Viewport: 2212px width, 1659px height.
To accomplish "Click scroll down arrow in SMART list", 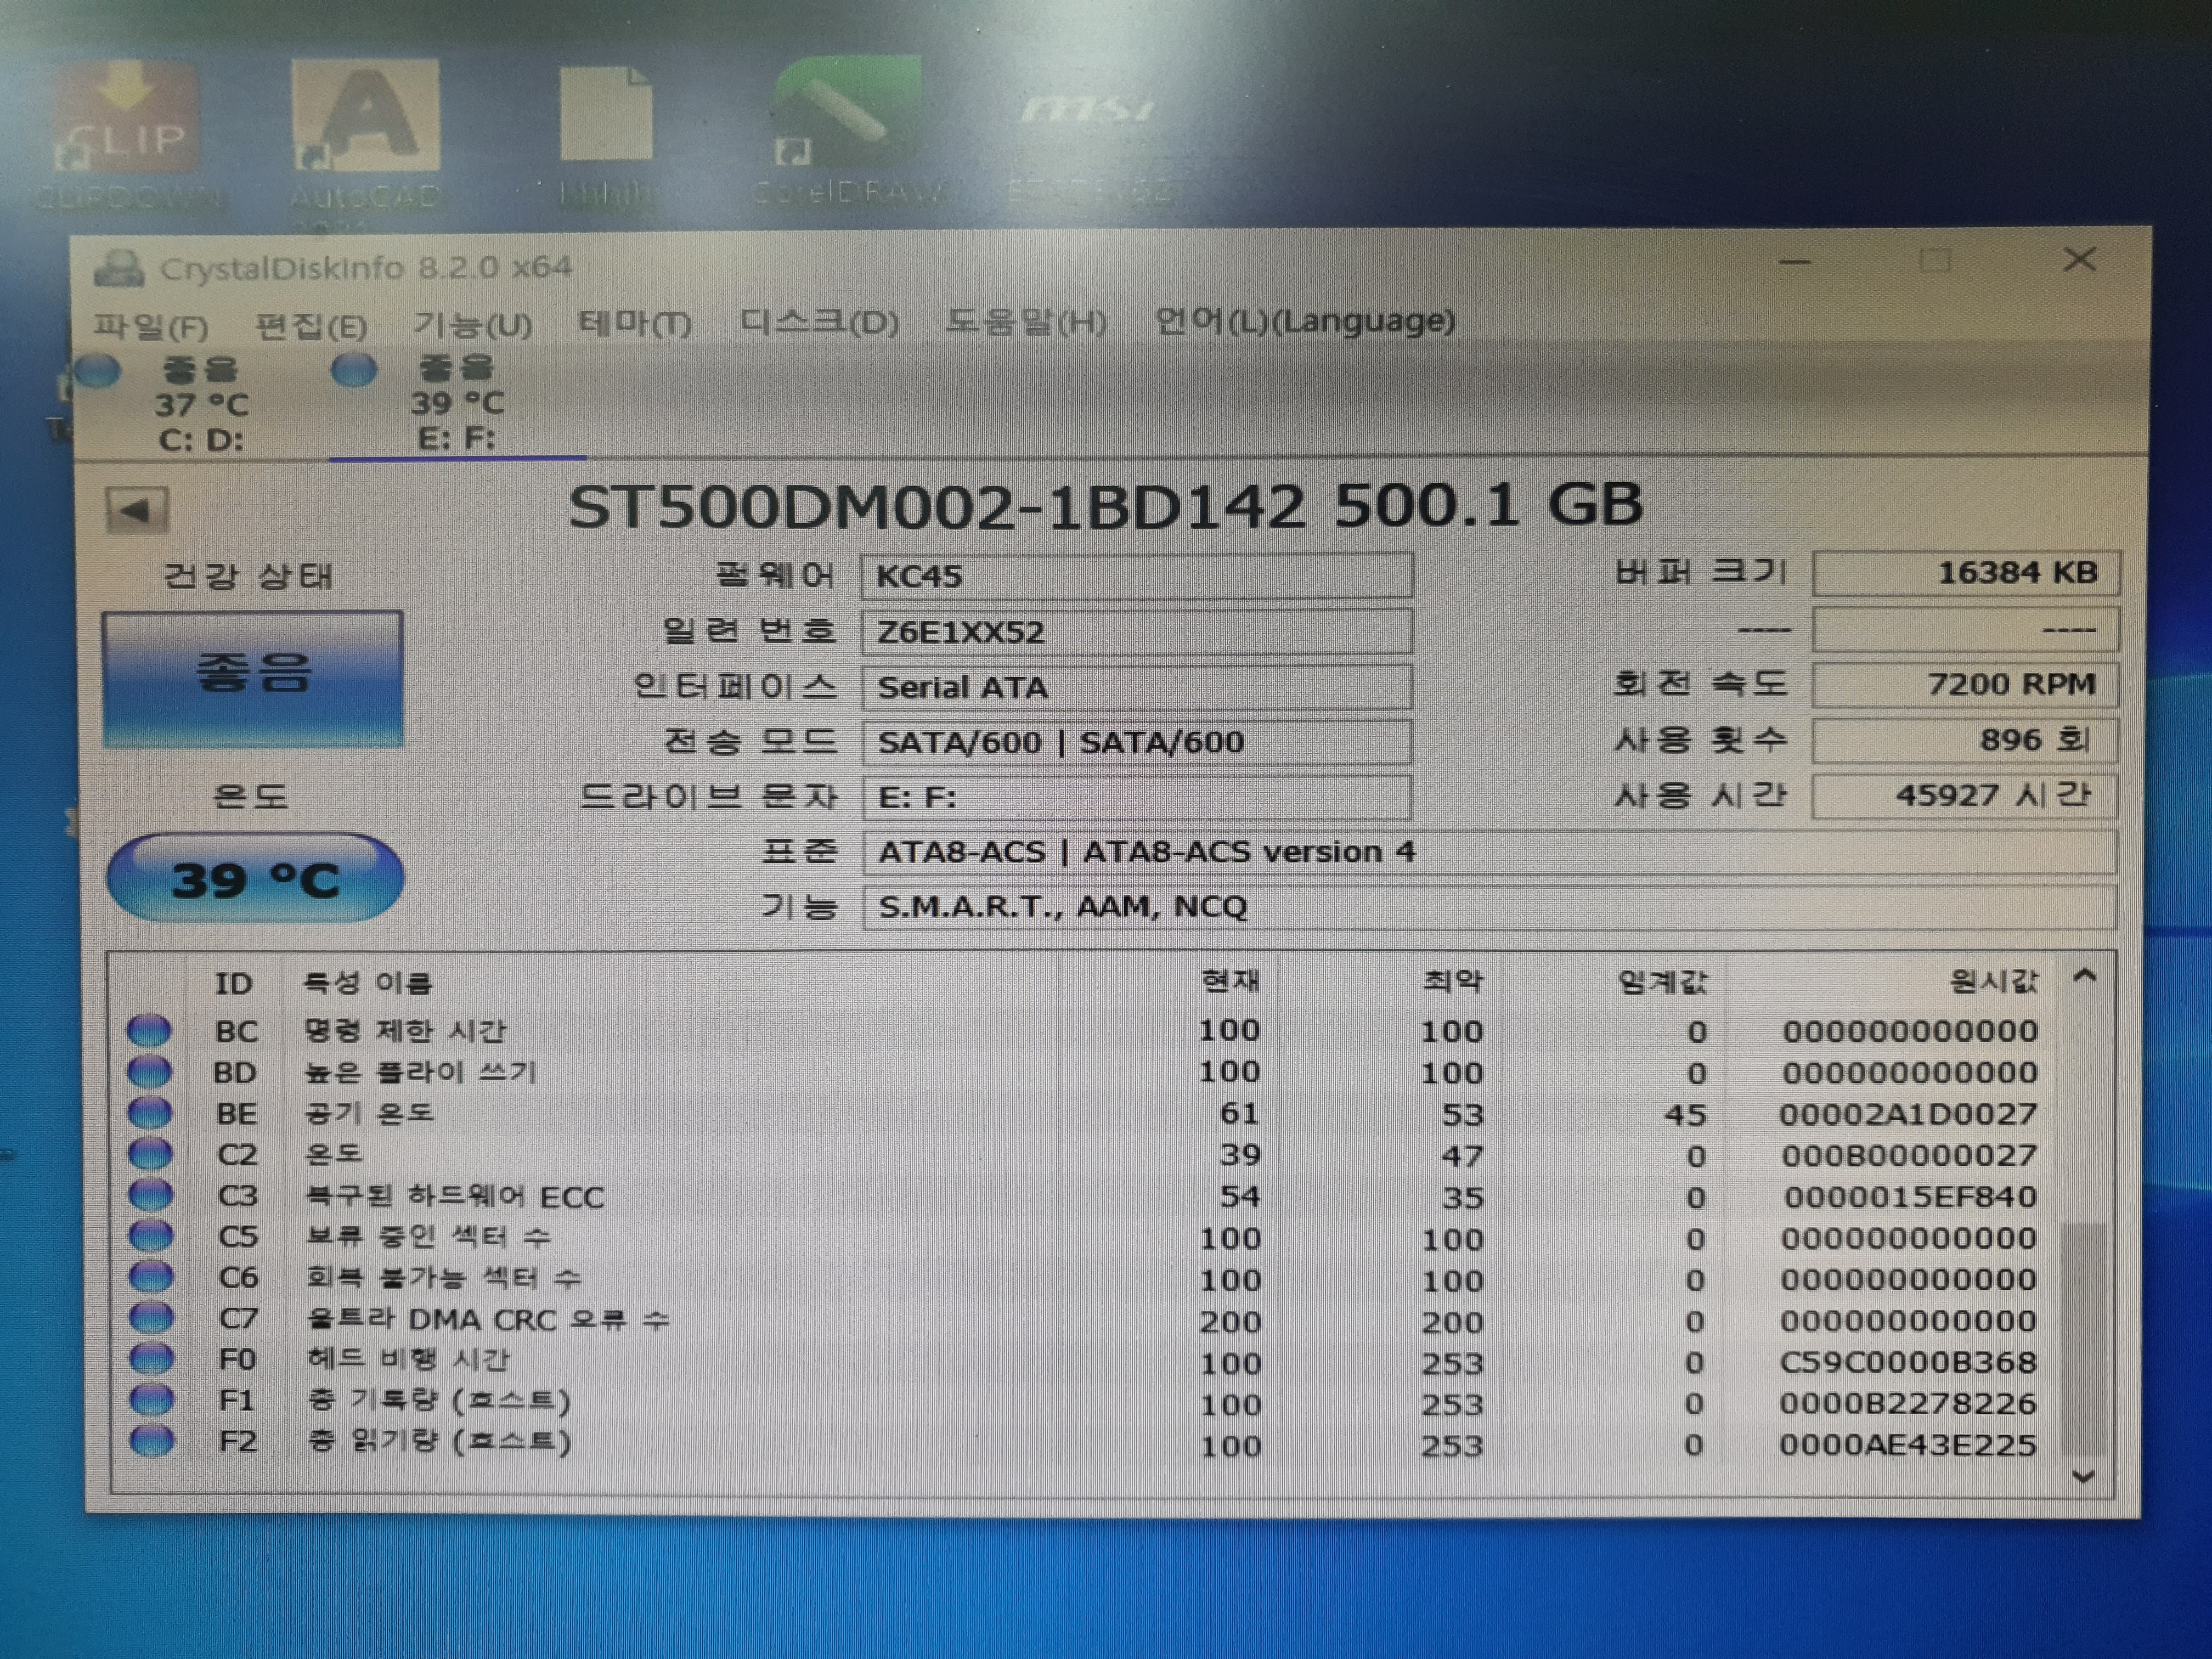I will coord(2084,1476).
